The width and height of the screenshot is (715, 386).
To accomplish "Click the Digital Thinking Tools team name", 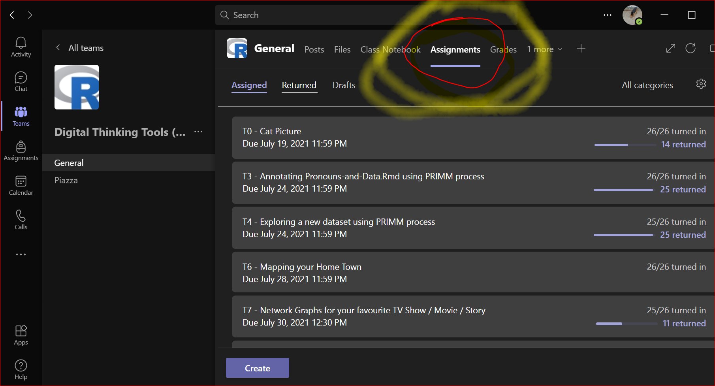I will (x=120, y=132).
